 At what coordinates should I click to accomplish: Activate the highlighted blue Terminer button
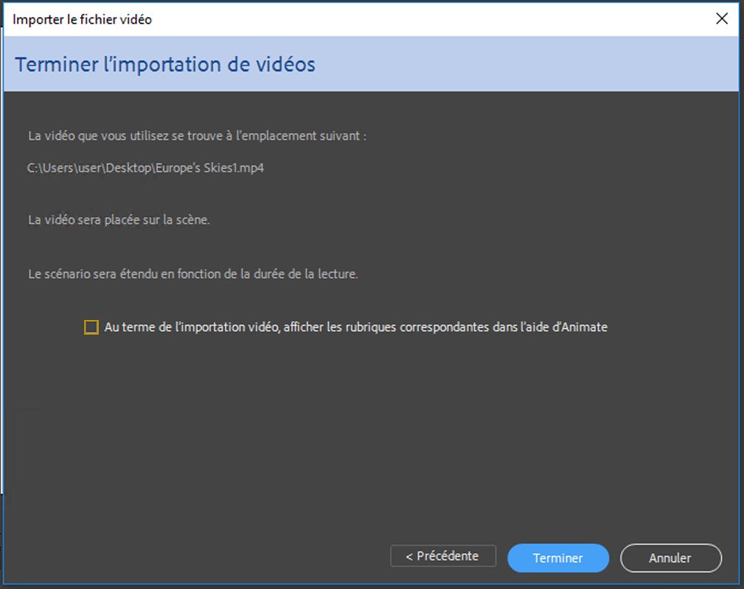pyautogui.click(x=557, y=558)
